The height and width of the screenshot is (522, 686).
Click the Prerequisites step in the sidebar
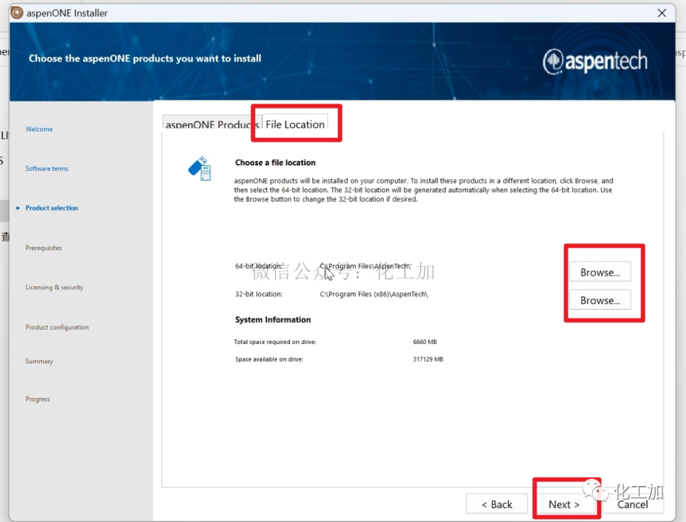pyautogui.click(x=44, y=248)
